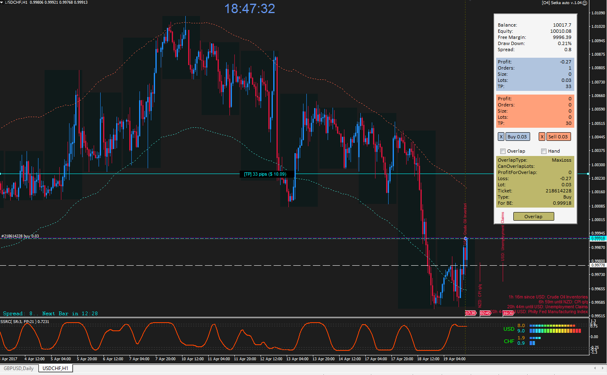Select the 17:30 news event marker
Viewport: 607px width, 375px height.
click(470, 313)
